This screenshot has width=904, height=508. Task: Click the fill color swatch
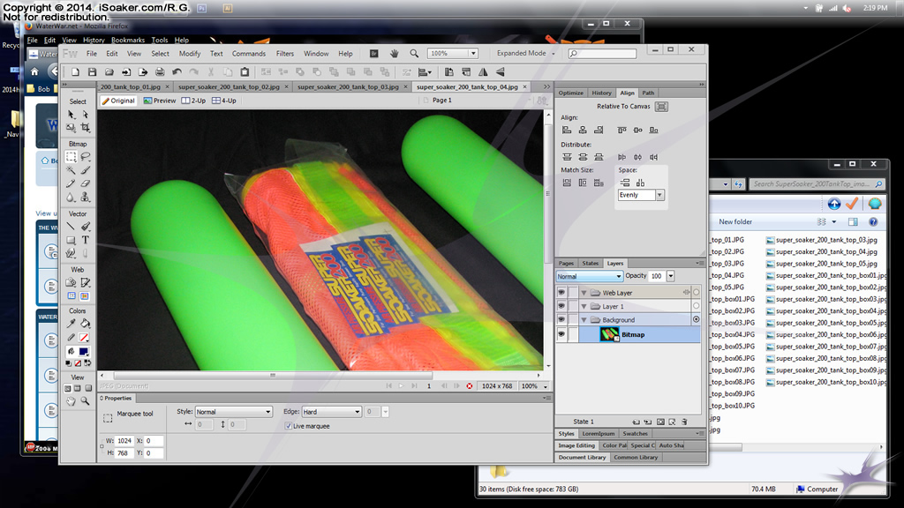tap(84, 351)
